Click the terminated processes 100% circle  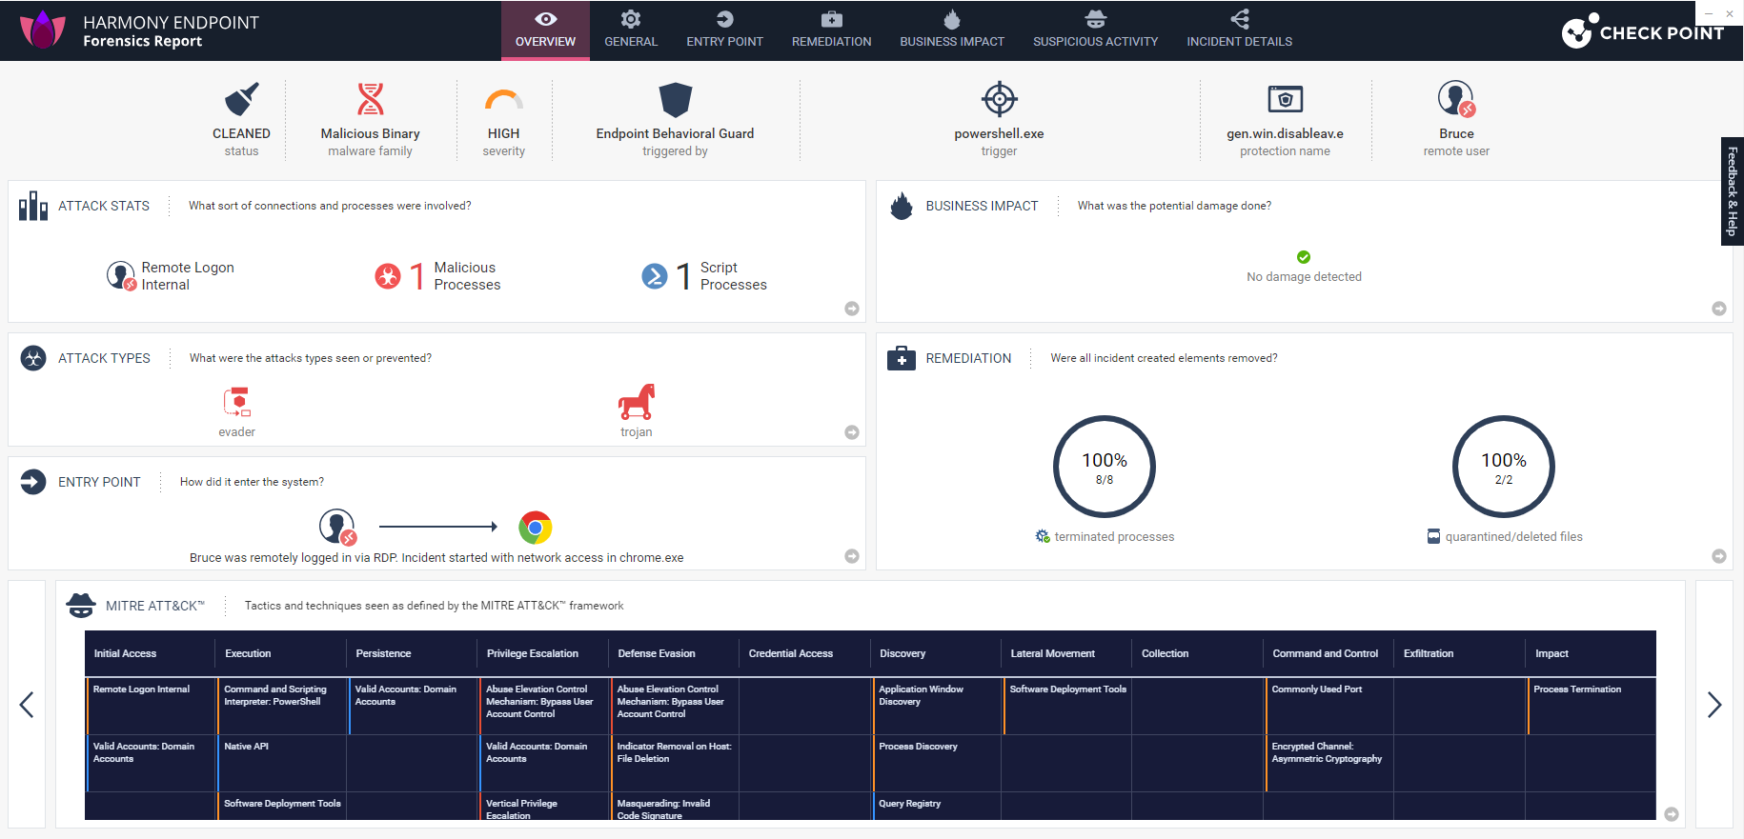tap(1105, 467)
